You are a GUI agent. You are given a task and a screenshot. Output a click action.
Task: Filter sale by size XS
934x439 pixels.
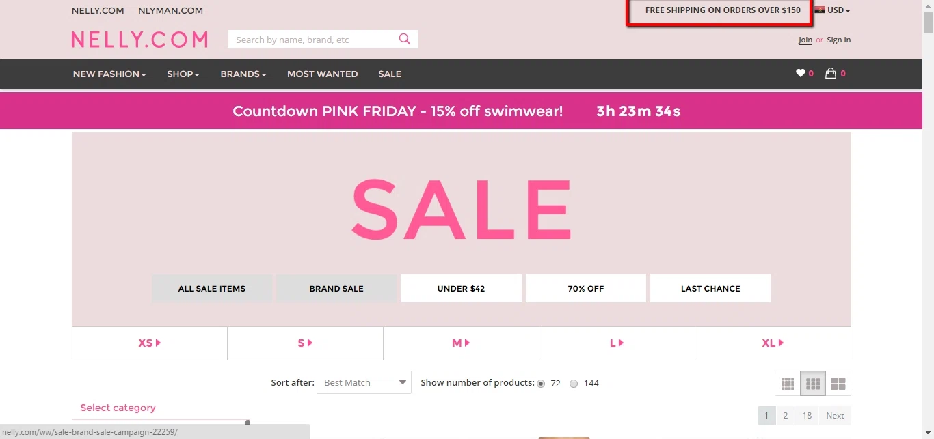(x=150, y=343)
